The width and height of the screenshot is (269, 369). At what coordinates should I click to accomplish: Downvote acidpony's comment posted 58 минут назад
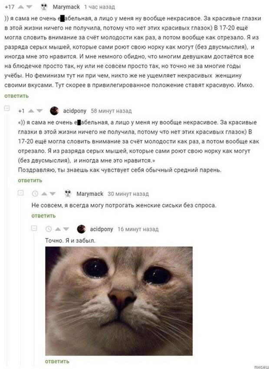[x=39, y=111]
